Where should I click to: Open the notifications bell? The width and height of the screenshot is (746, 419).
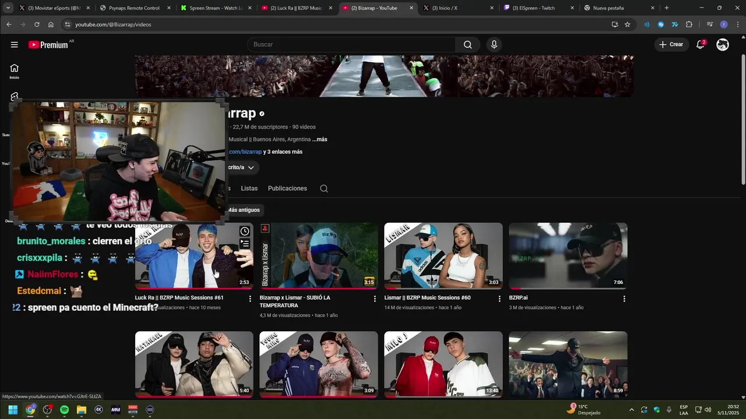[x=701, y=45]
